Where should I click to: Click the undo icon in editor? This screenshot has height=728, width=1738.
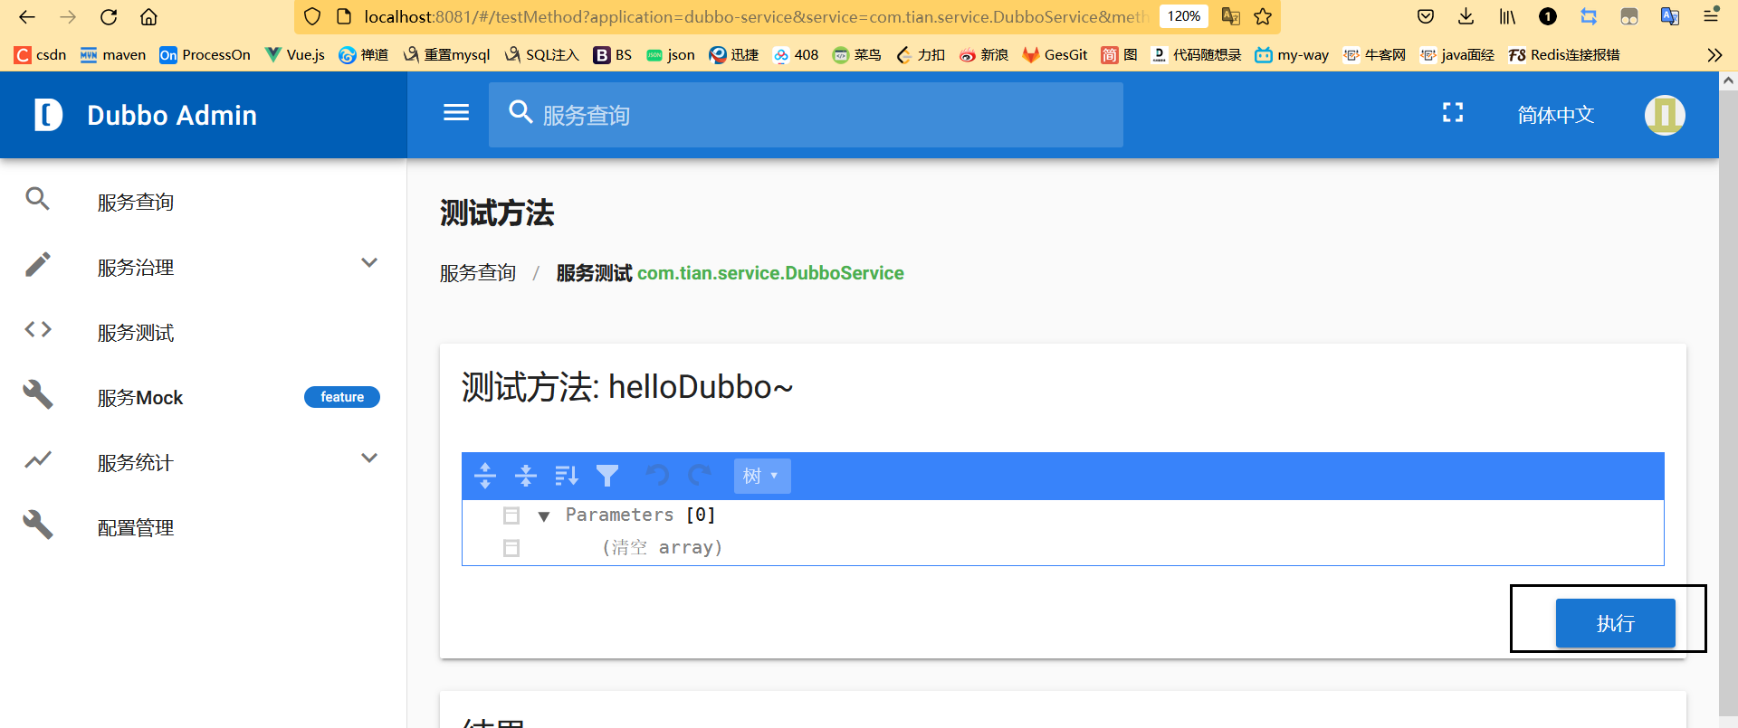(658, 476)
